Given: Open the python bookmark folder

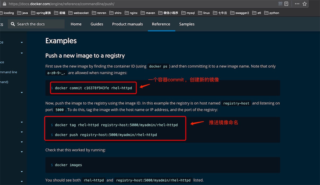Looking at the screenshot, I should (x=272, y=13).
